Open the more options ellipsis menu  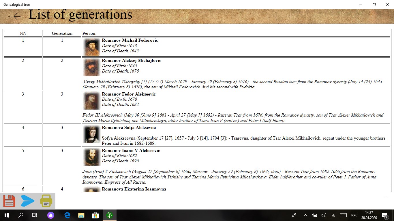pos(387,196)
